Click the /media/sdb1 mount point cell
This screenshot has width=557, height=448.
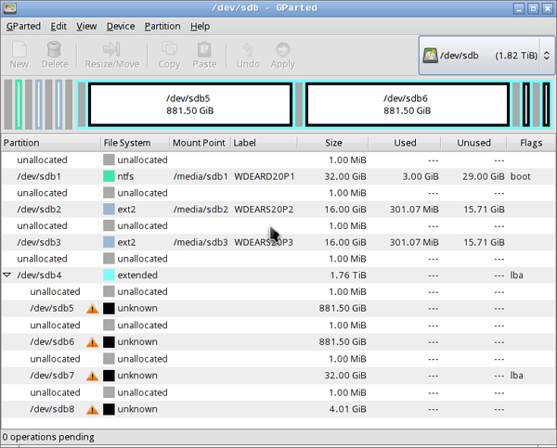[x=201, y=176]
